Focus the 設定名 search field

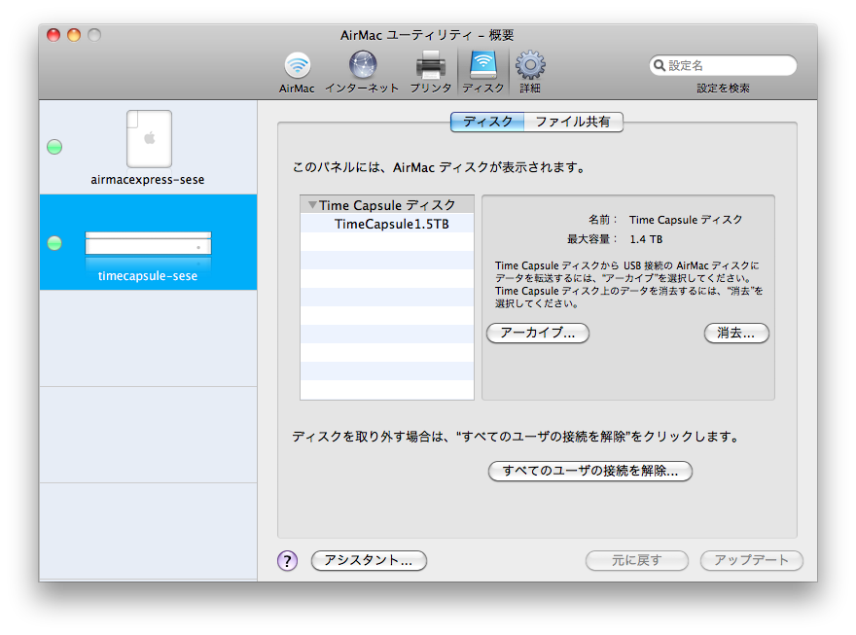(x=723, y=65)
